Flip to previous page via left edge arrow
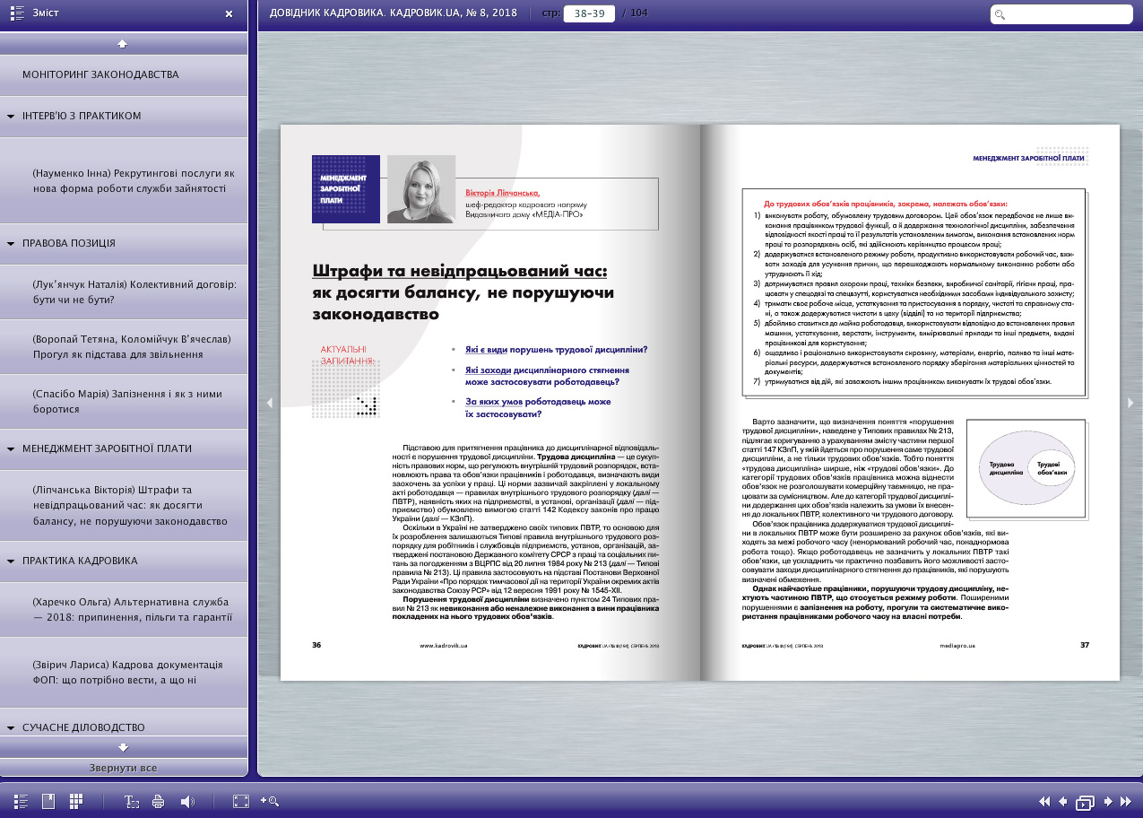This screenshot has height=818, width=1143. point(268,403)
